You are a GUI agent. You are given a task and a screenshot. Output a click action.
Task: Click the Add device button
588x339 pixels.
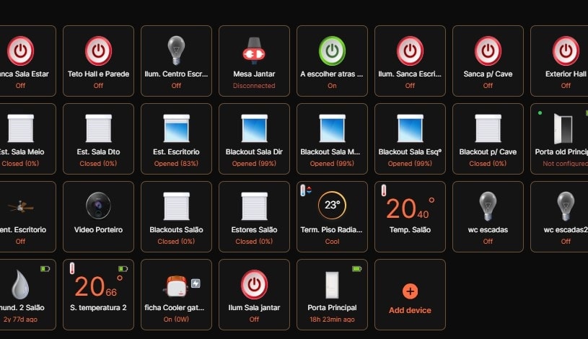point(410,295)
